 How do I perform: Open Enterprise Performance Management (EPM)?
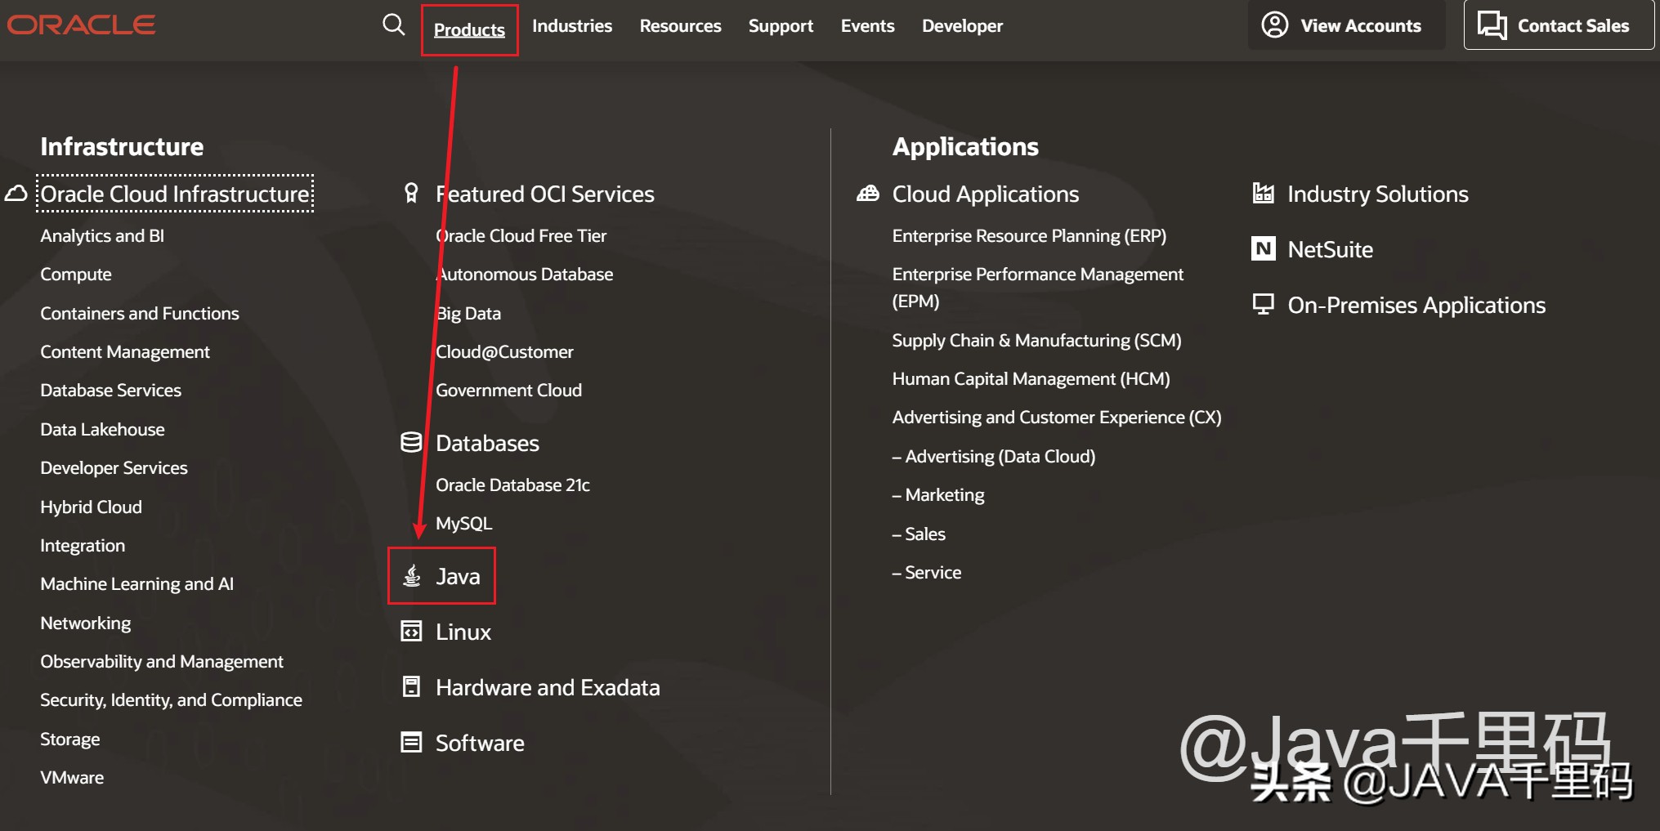[x=1037, y=288]
